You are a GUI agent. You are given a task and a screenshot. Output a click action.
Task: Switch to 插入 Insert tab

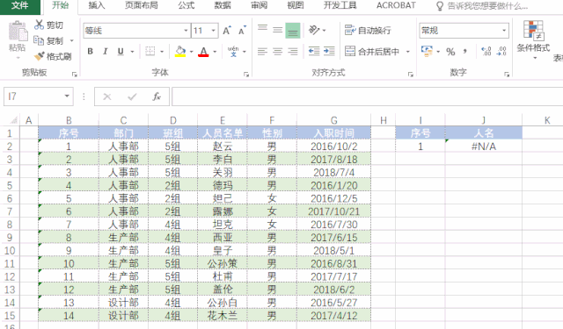97,5
